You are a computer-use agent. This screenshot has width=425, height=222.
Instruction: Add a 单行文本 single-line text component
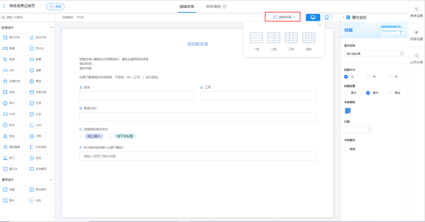[14, 37]
